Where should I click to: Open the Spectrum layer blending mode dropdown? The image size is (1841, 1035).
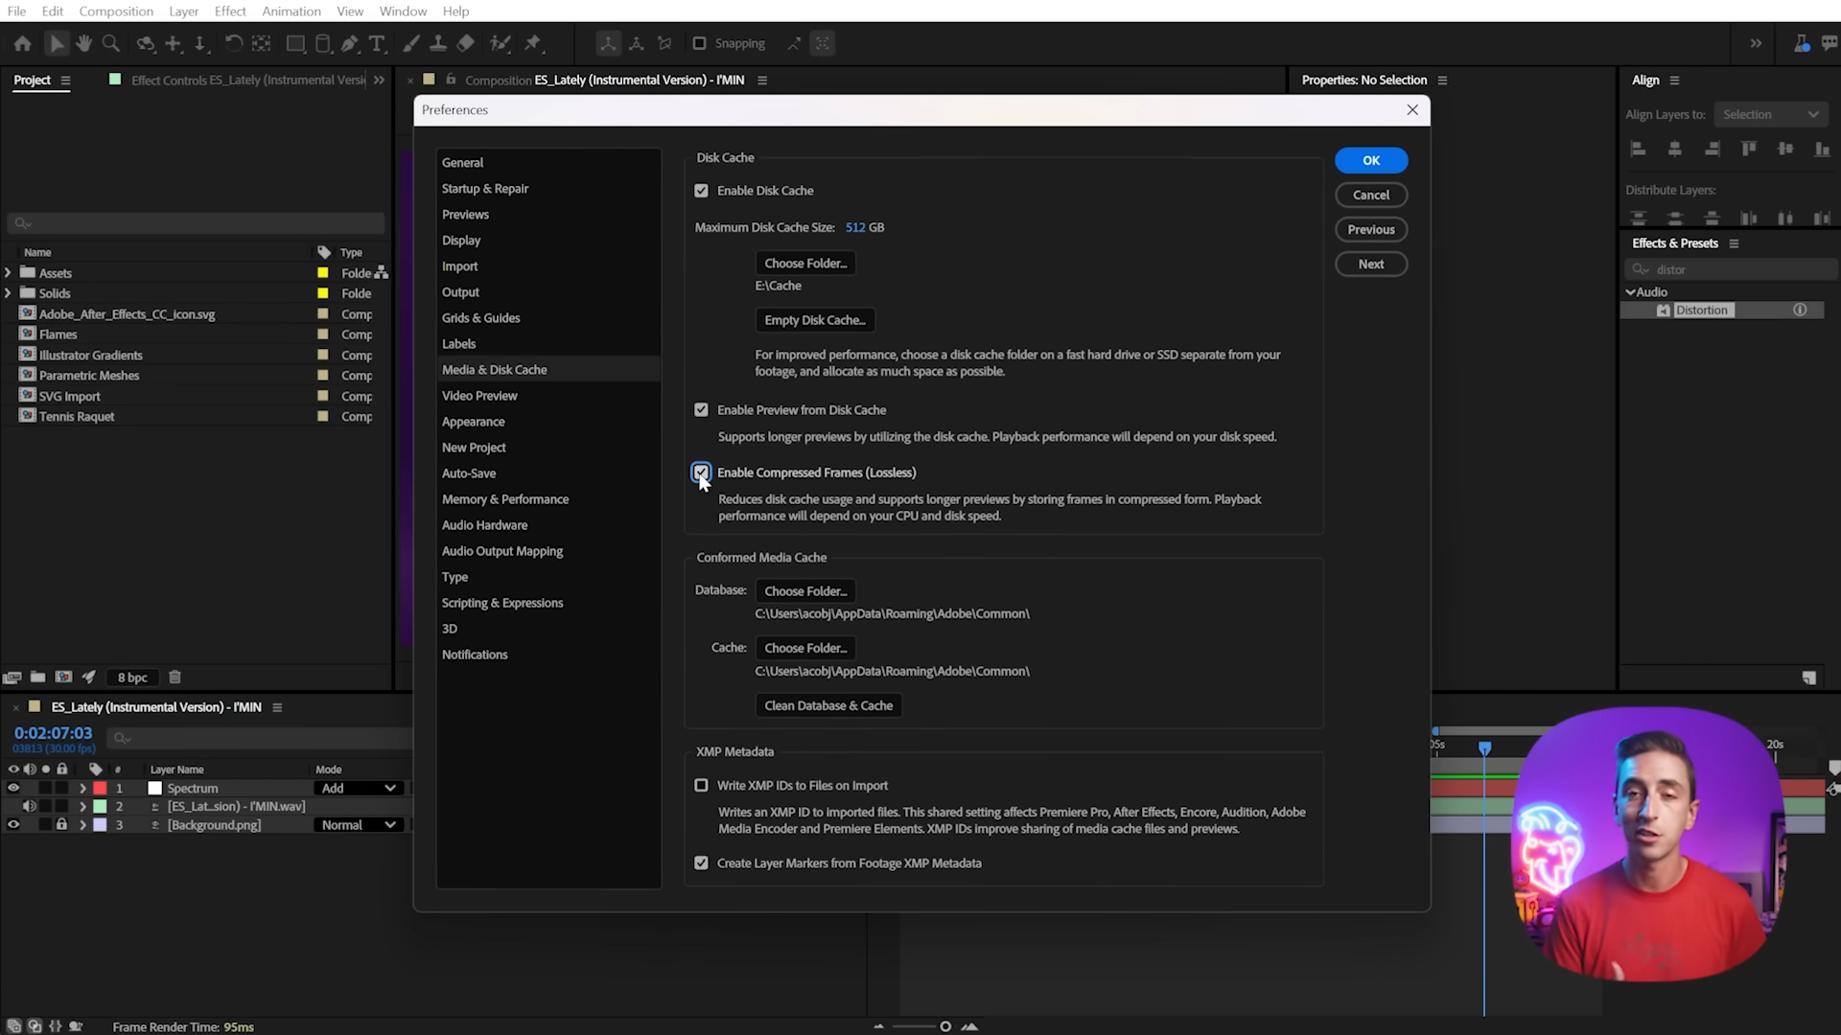pos(359,789)
